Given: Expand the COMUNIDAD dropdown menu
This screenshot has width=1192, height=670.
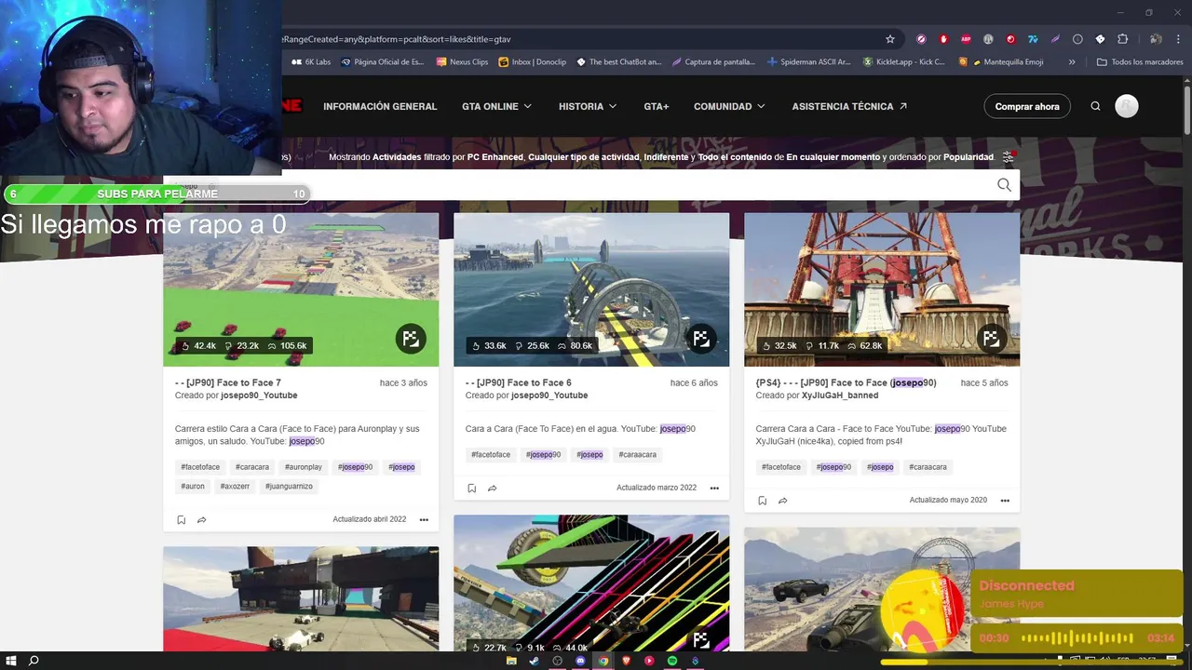Looking at the screenshot, I should (x=729, y=106).
